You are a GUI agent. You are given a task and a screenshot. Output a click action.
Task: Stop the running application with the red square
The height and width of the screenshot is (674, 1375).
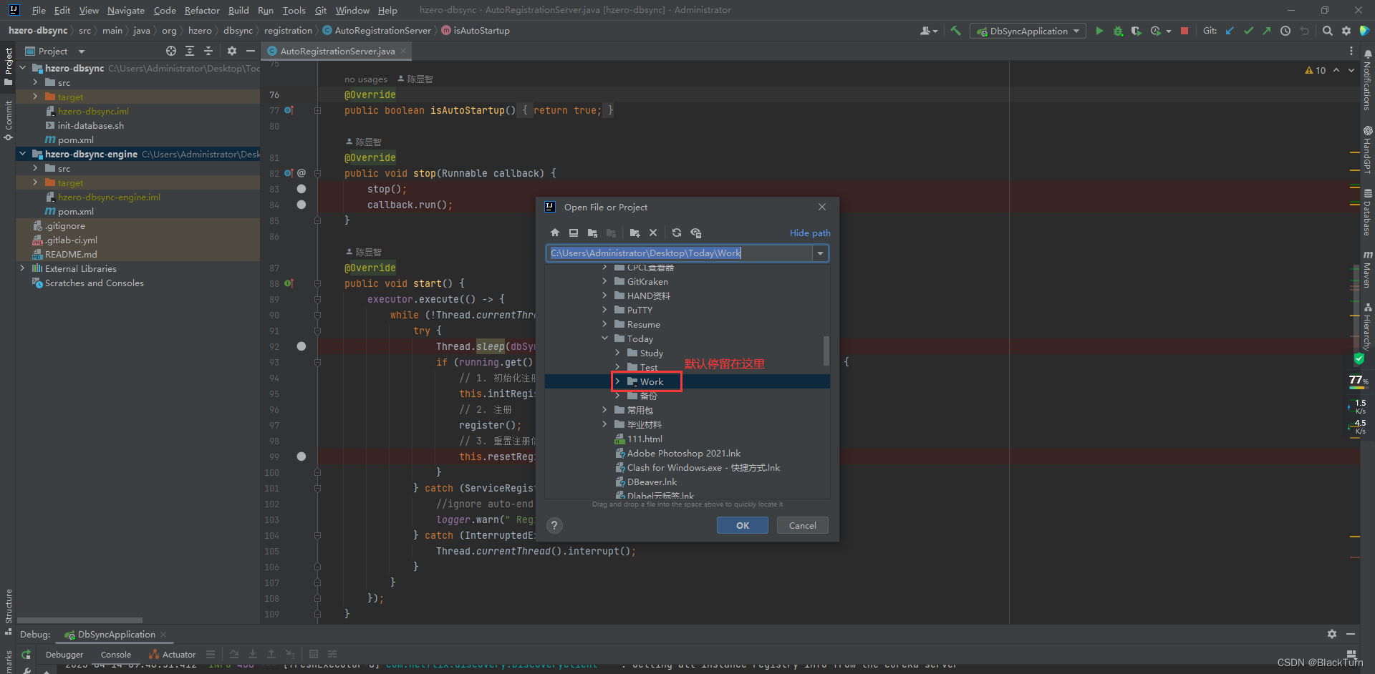[1185, 31]
